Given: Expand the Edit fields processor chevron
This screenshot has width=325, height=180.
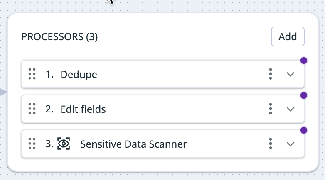Looking at the screenshot, I should 291,109.
